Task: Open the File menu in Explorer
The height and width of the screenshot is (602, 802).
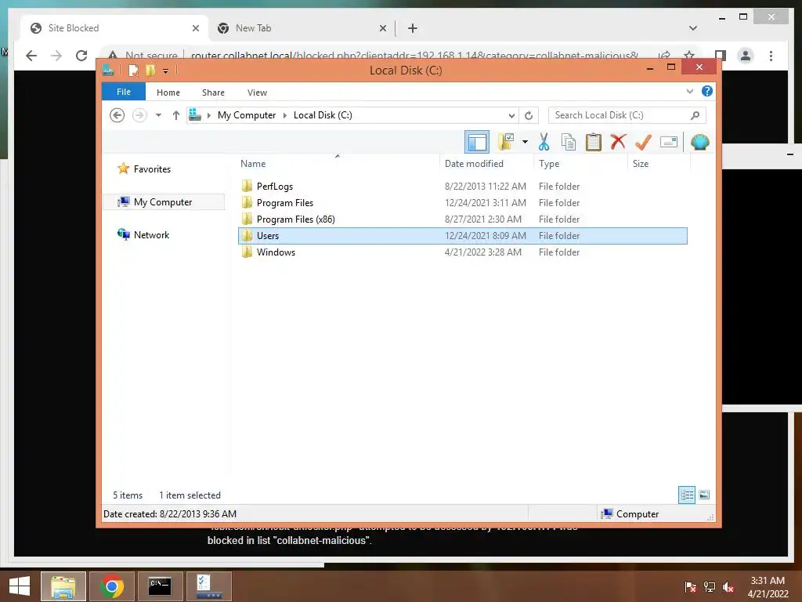Action: (124, 92)
